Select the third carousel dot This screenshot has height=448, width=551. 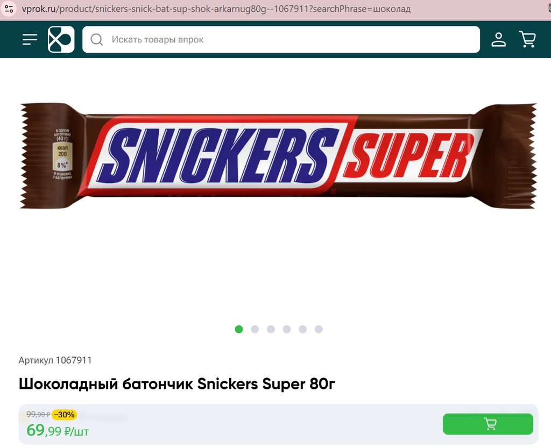[271, 329]
